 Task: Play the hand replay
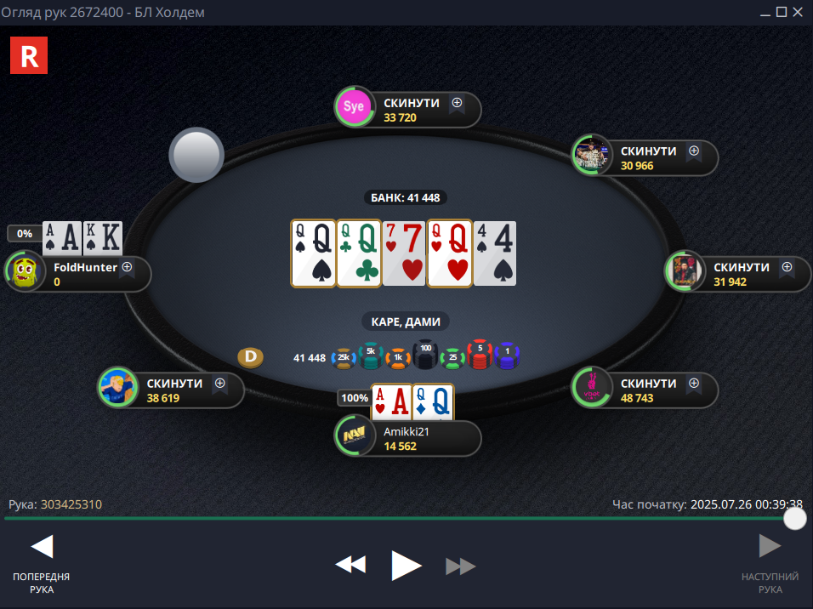(x=406, y=566)
